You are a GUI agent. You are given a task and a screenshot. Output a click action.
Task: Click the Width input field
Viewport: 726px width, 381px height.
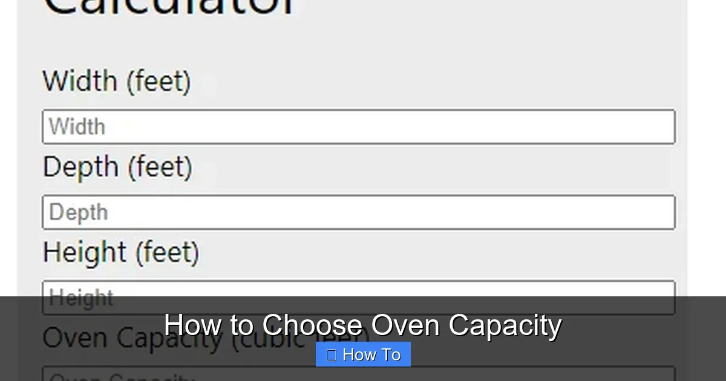(x=358, y=126)
